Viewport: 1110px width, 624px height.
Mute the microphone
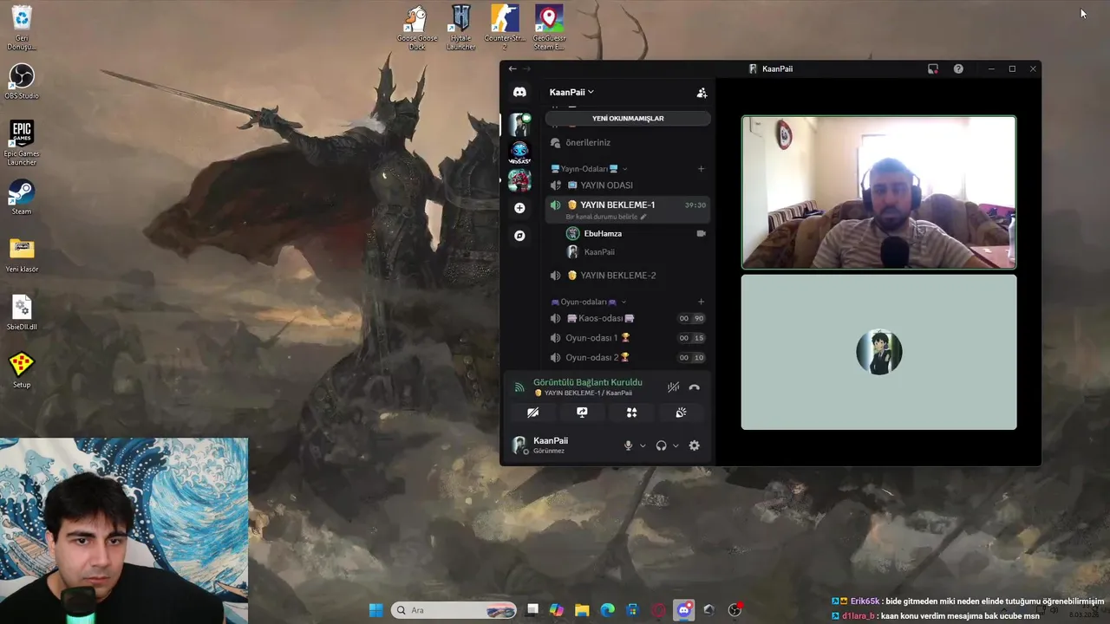pos(629,445)
